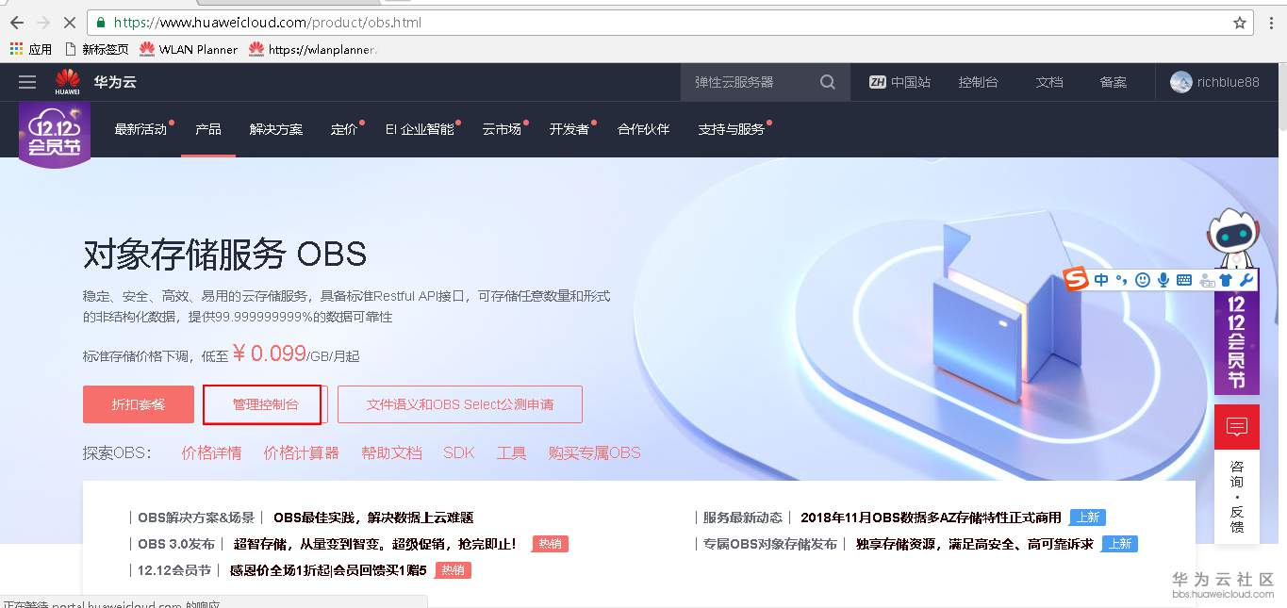Screen dimensions: 1287x608
Task: Open the Sogou wrench toolbox icon
Action: tap(1246, 280)
